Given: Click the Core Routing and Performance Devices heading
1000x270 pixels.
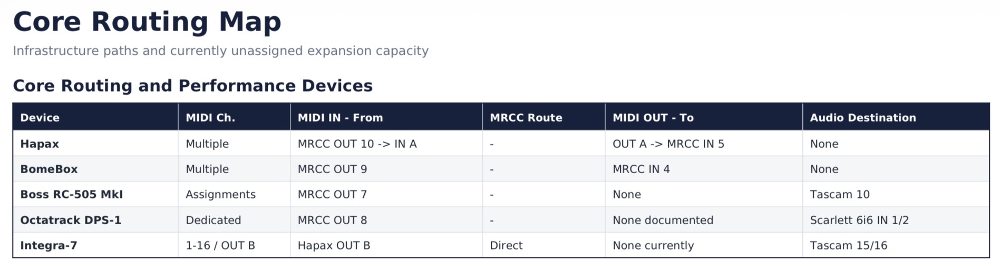Looking at the screenshot, I should click(x=193, y=85).
